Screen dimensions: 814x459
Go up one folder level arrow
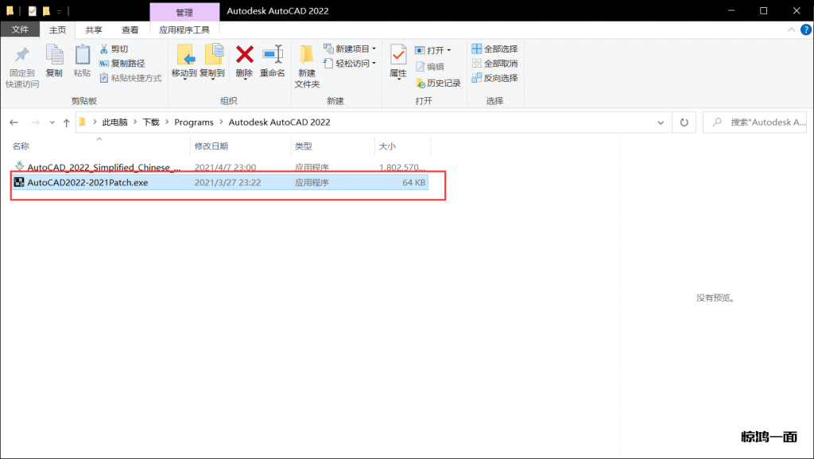click(x=66, y=123)
